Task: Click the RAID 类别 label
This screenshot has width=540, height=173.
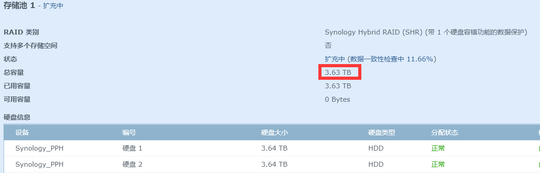Action: (x=21, y=32)
